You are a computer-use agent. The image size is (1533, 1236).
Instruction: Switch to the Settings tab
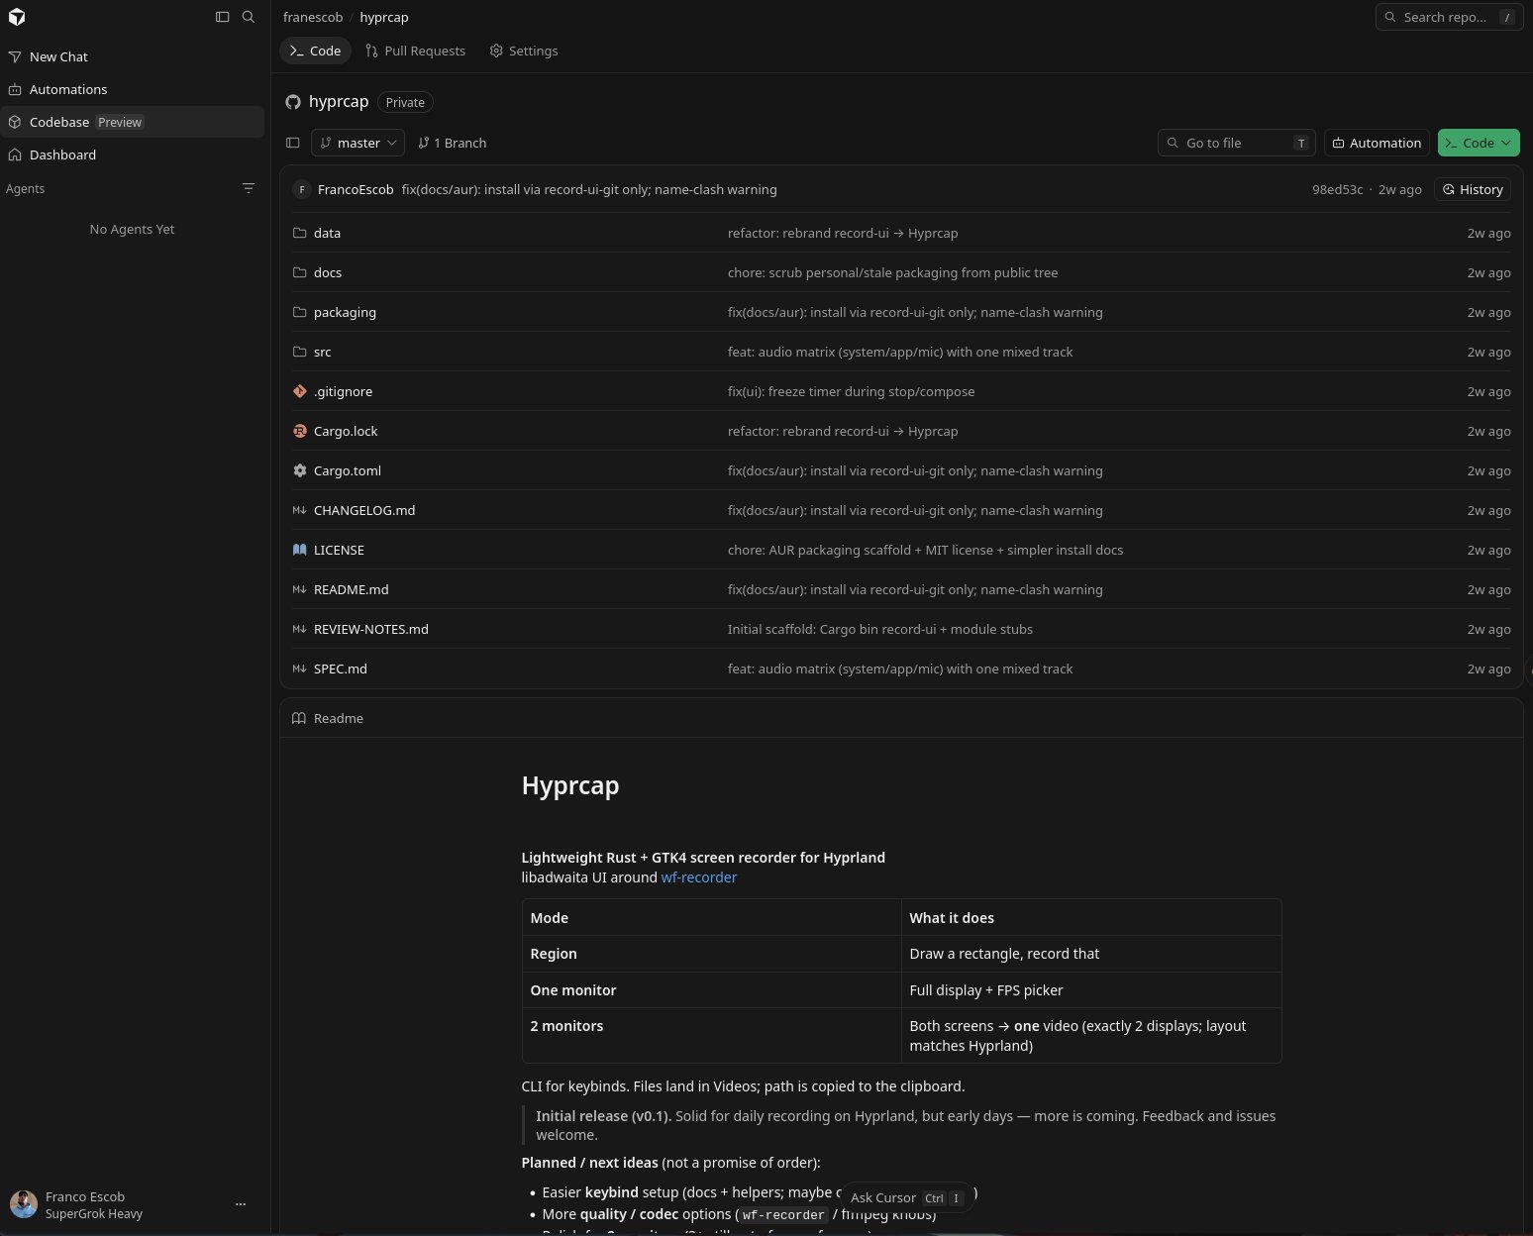(524, 51)
